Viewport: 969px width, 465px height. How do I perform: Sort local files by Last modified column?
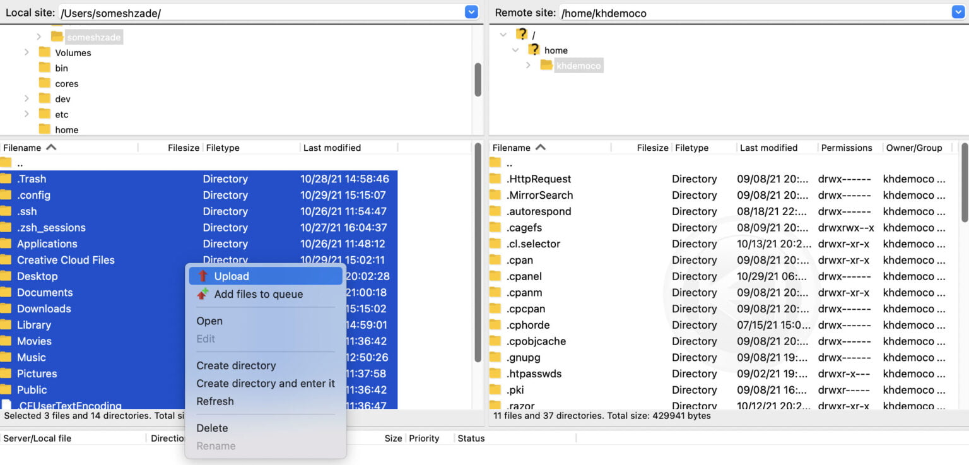332,147
